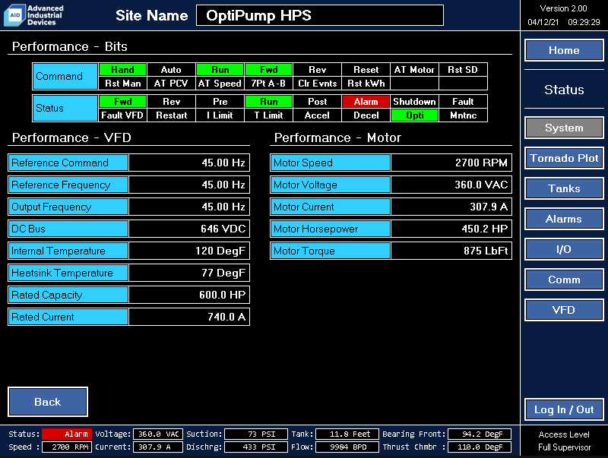
Task: Select the Shutdown status indicator
Action: tap(414, 102)
